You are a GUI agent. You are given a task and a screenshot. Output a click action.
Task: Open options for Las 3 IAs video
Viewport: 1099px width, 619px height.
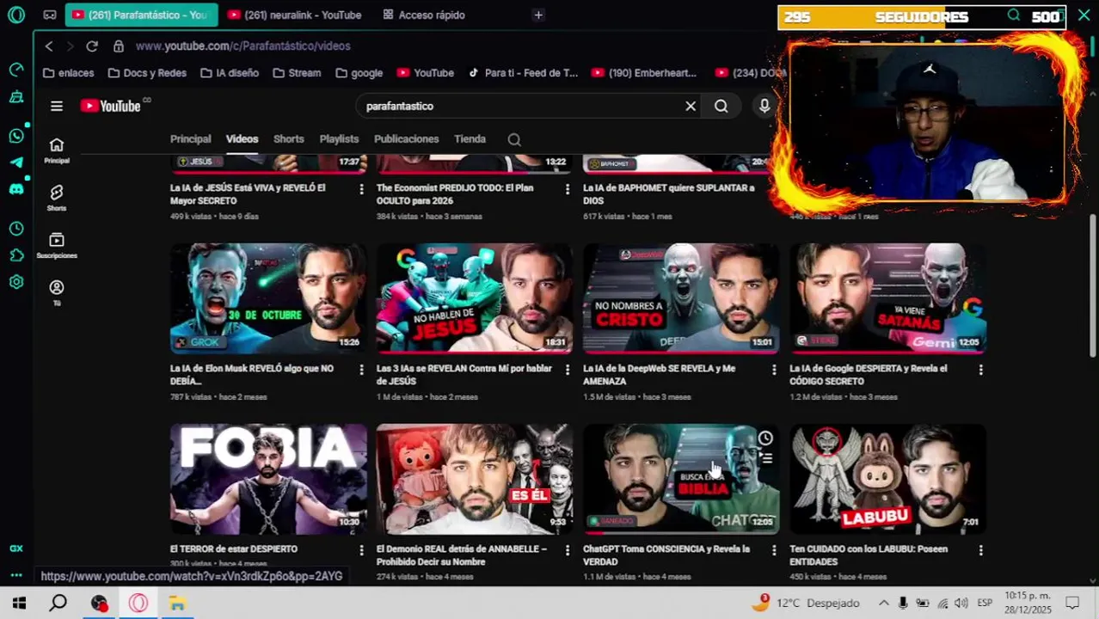point(568,370)
